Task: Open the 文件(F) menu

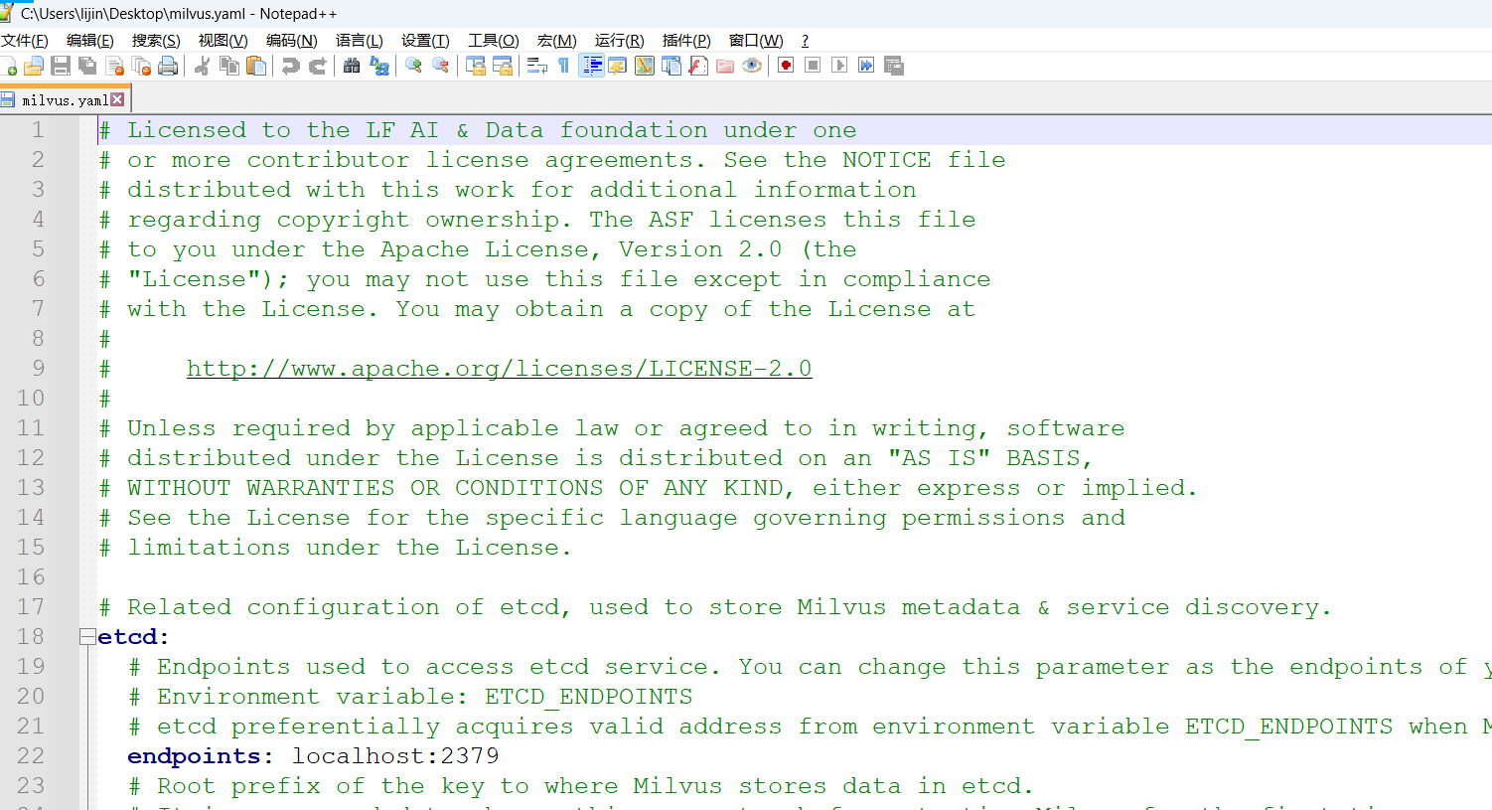Action: point(25,41)
